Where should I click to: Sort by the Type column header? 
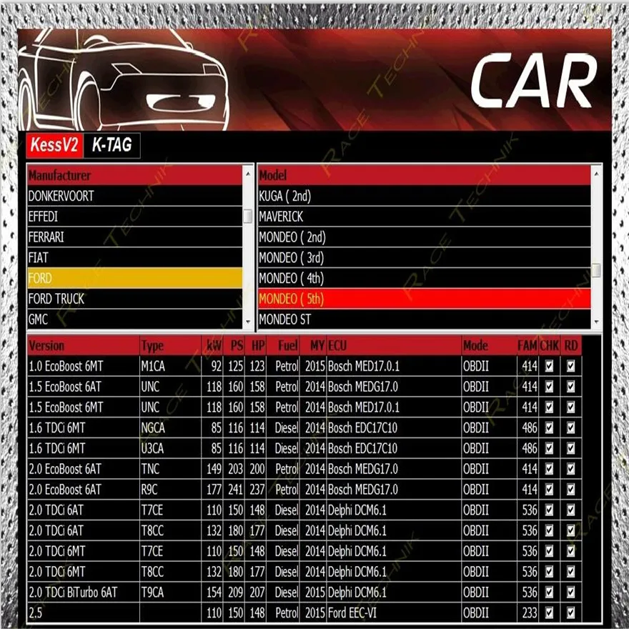tap(171, 346)
